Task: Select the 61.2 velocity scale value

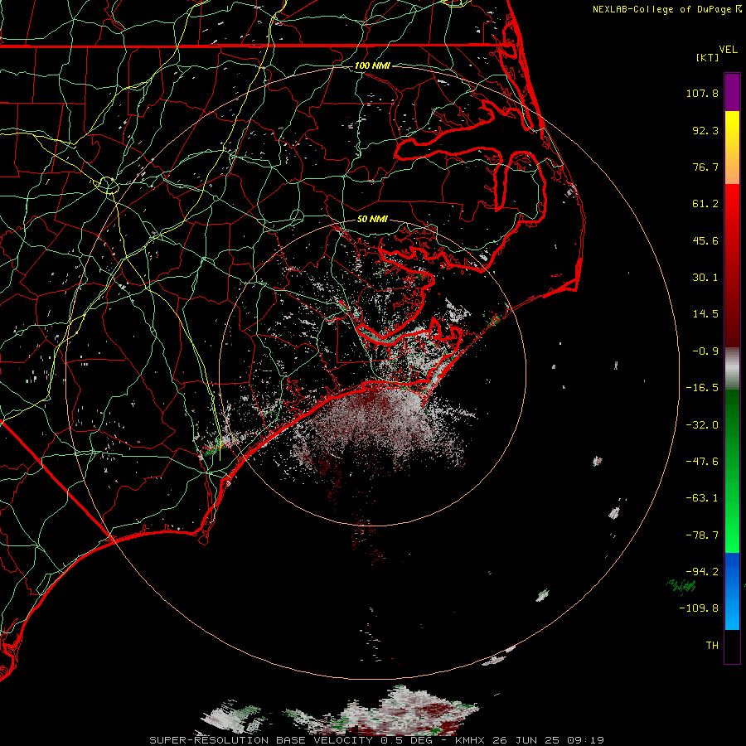Action: click(x=705, y=204)
